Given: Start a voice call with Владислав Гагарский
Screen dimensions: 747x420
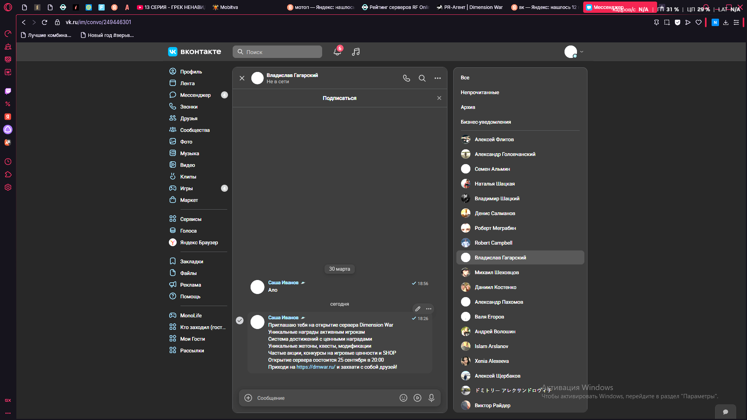Looking at the screenshot, I should pyautogui.click(x=407, y=78).
